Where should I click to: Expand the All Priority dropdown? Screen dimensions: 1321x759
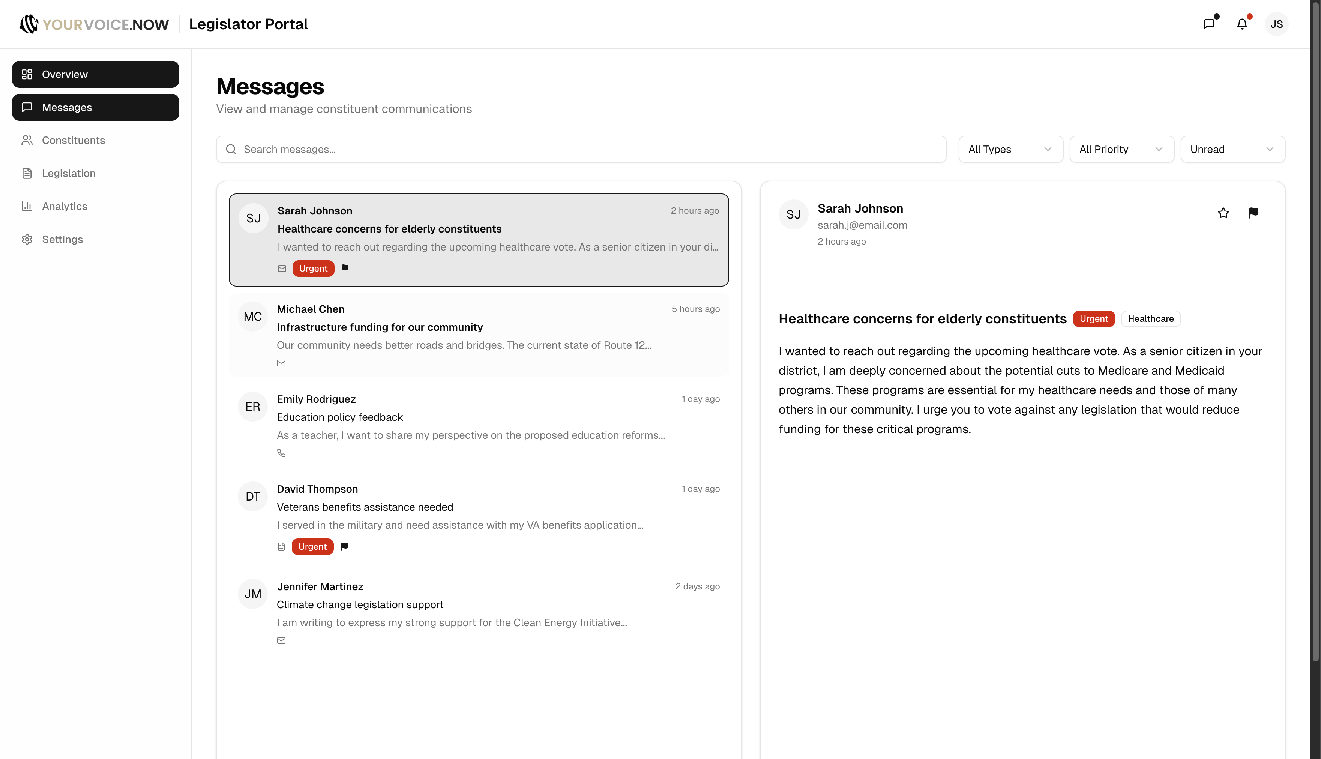1121,149
